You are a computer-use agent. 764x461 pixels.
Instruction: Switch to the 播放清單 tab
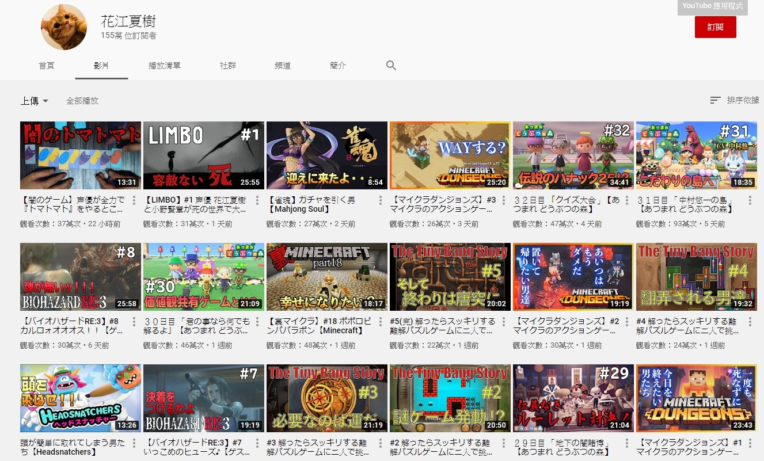(x=165, y=66)
